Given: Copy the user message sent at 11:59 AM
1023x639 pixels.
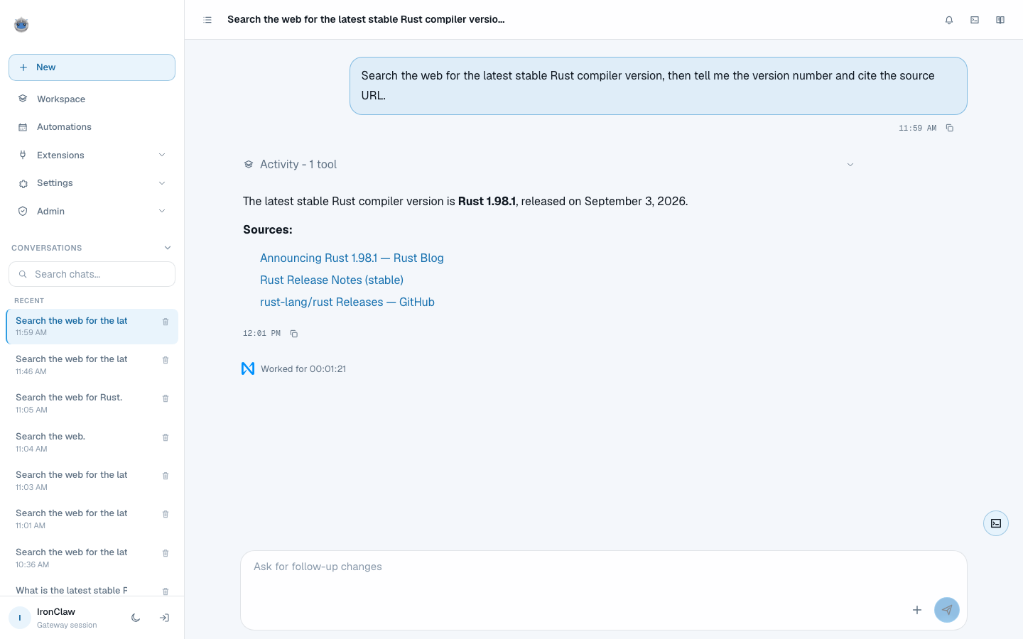Looking at the screenshot, I should pos(949,128).
